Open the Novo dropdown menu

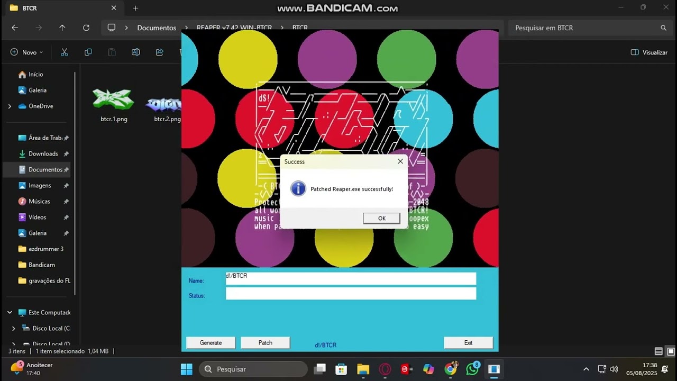(x=26, y=52)
